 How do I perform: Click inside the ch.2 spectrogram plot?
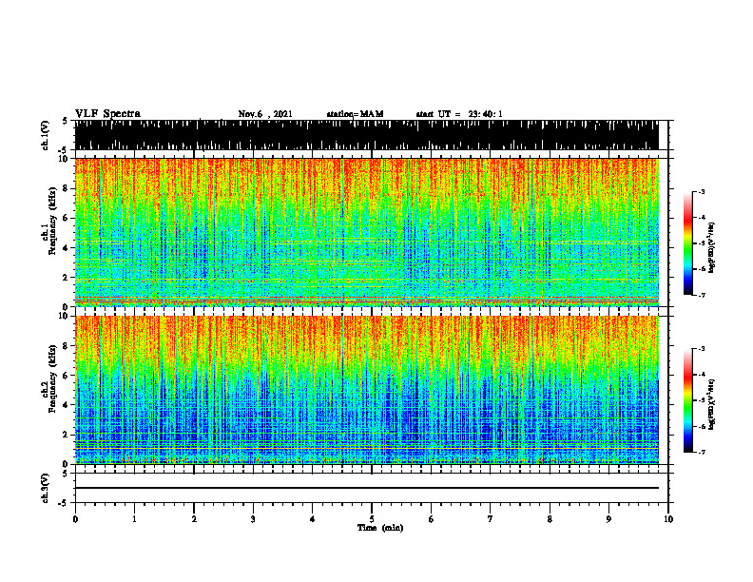366,390
